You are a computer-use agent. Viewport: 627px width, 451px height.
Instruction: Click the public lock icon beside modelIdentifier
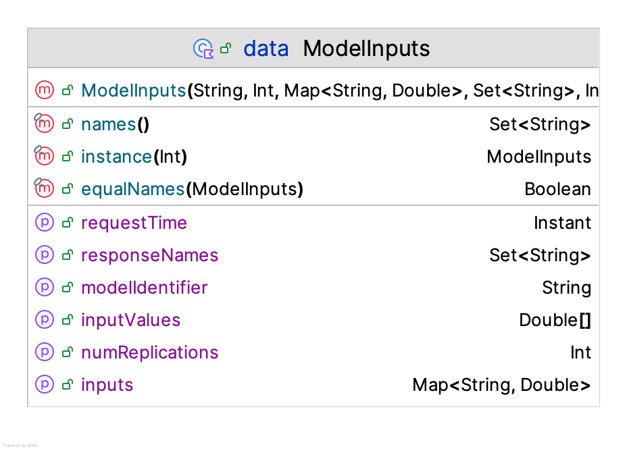click(x=68, y=287)
